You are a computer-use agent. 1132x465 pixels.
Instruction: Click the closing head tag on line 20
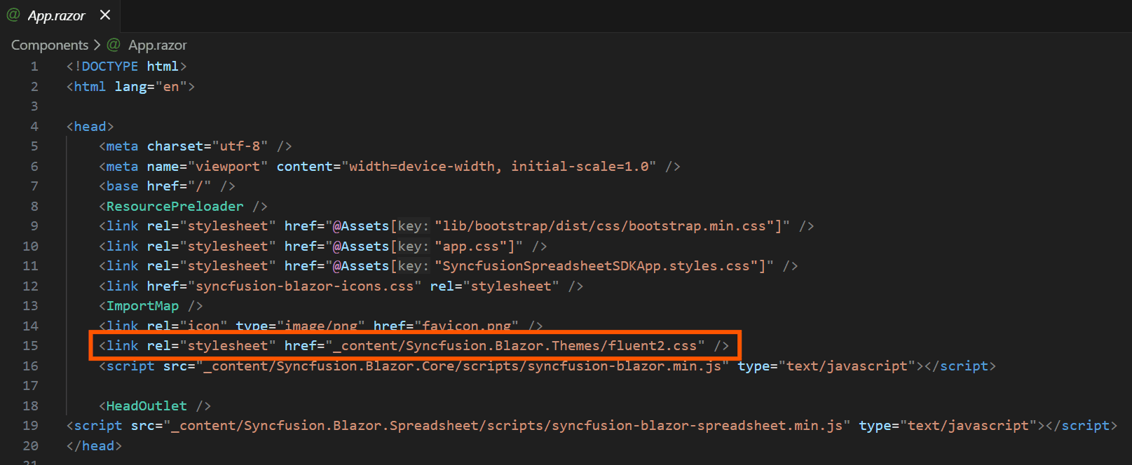click(x=94, y=446)
